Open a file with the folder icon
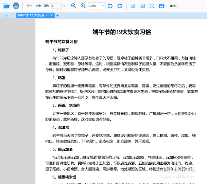The width and height of the screenshot is (207, 184). [6, 6]
